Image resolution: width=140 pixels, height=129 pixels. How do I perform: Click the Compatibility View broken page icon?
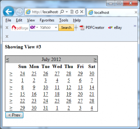pyautogui.click(x=72, y=12)
